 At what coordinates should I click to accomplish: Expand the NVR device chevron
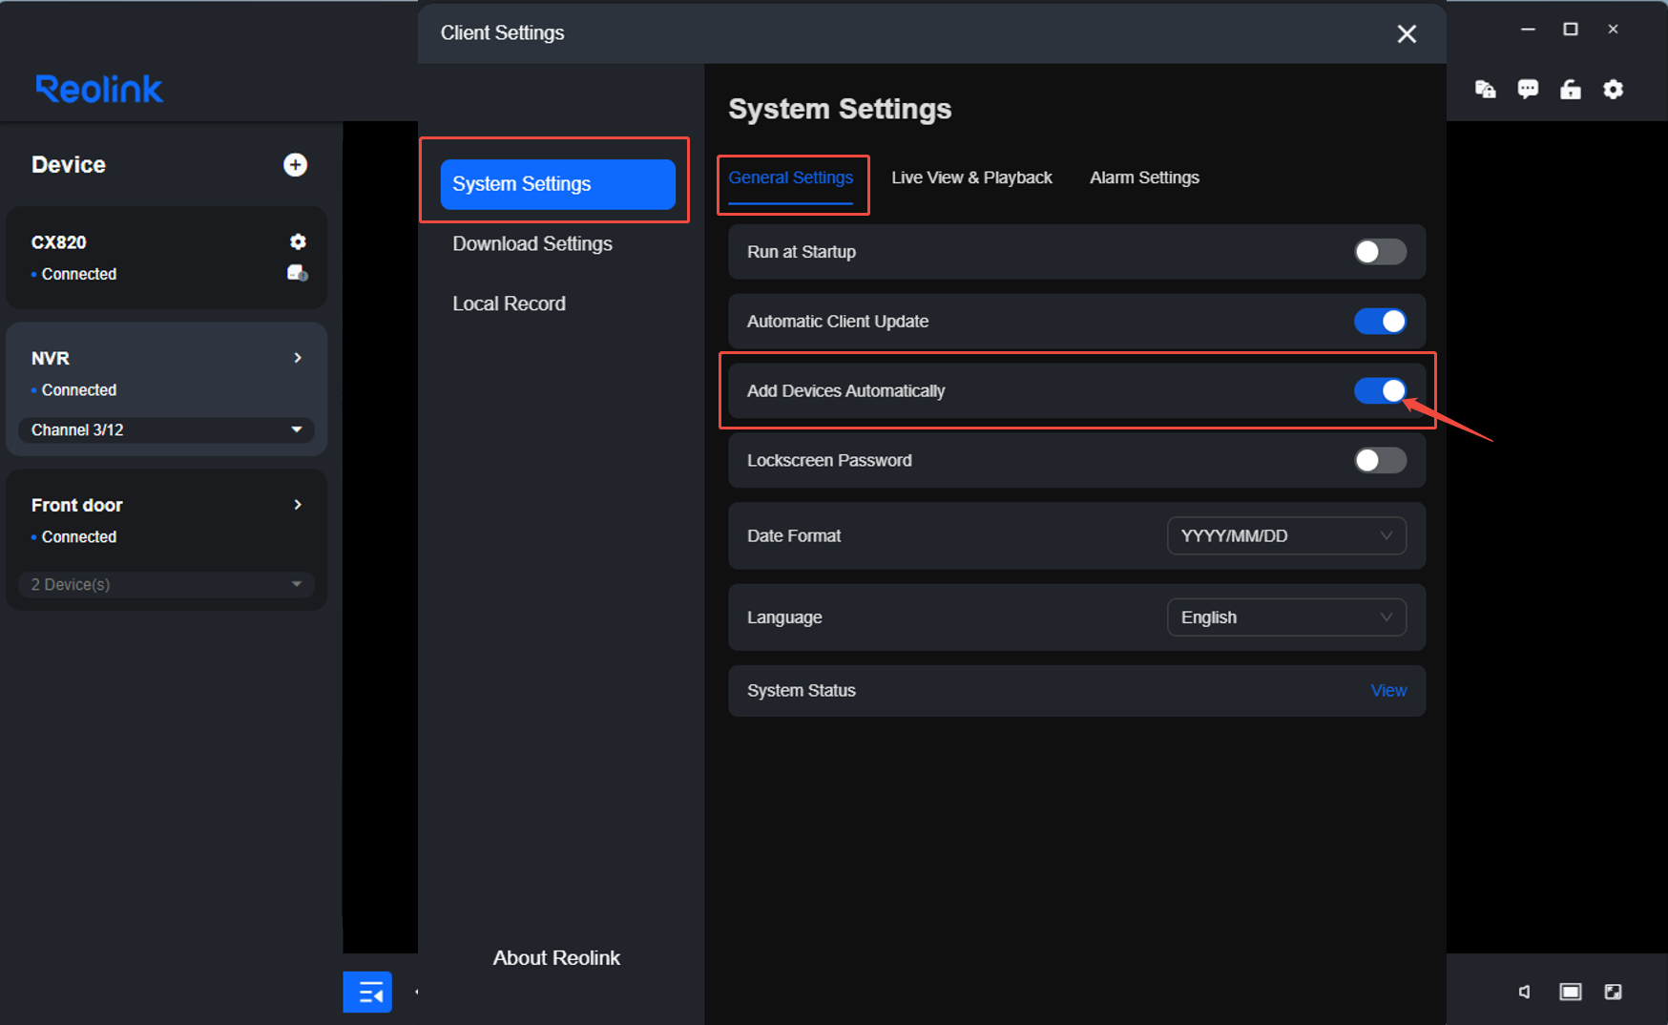coord(298,358)
